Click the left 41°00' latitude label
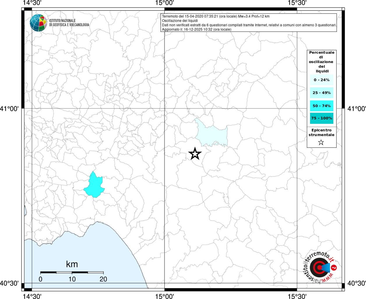Viewport: 366px width, 299px height. pos(10,109)
